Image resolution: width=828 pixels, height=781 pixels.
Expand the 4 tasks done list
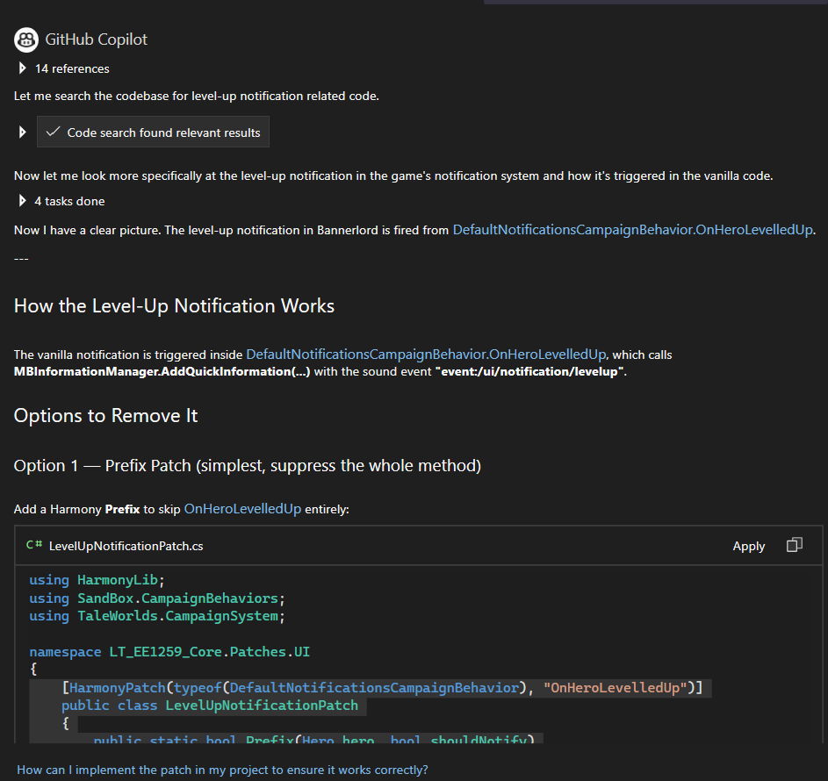pyautogui.click(x=23, y=201)
